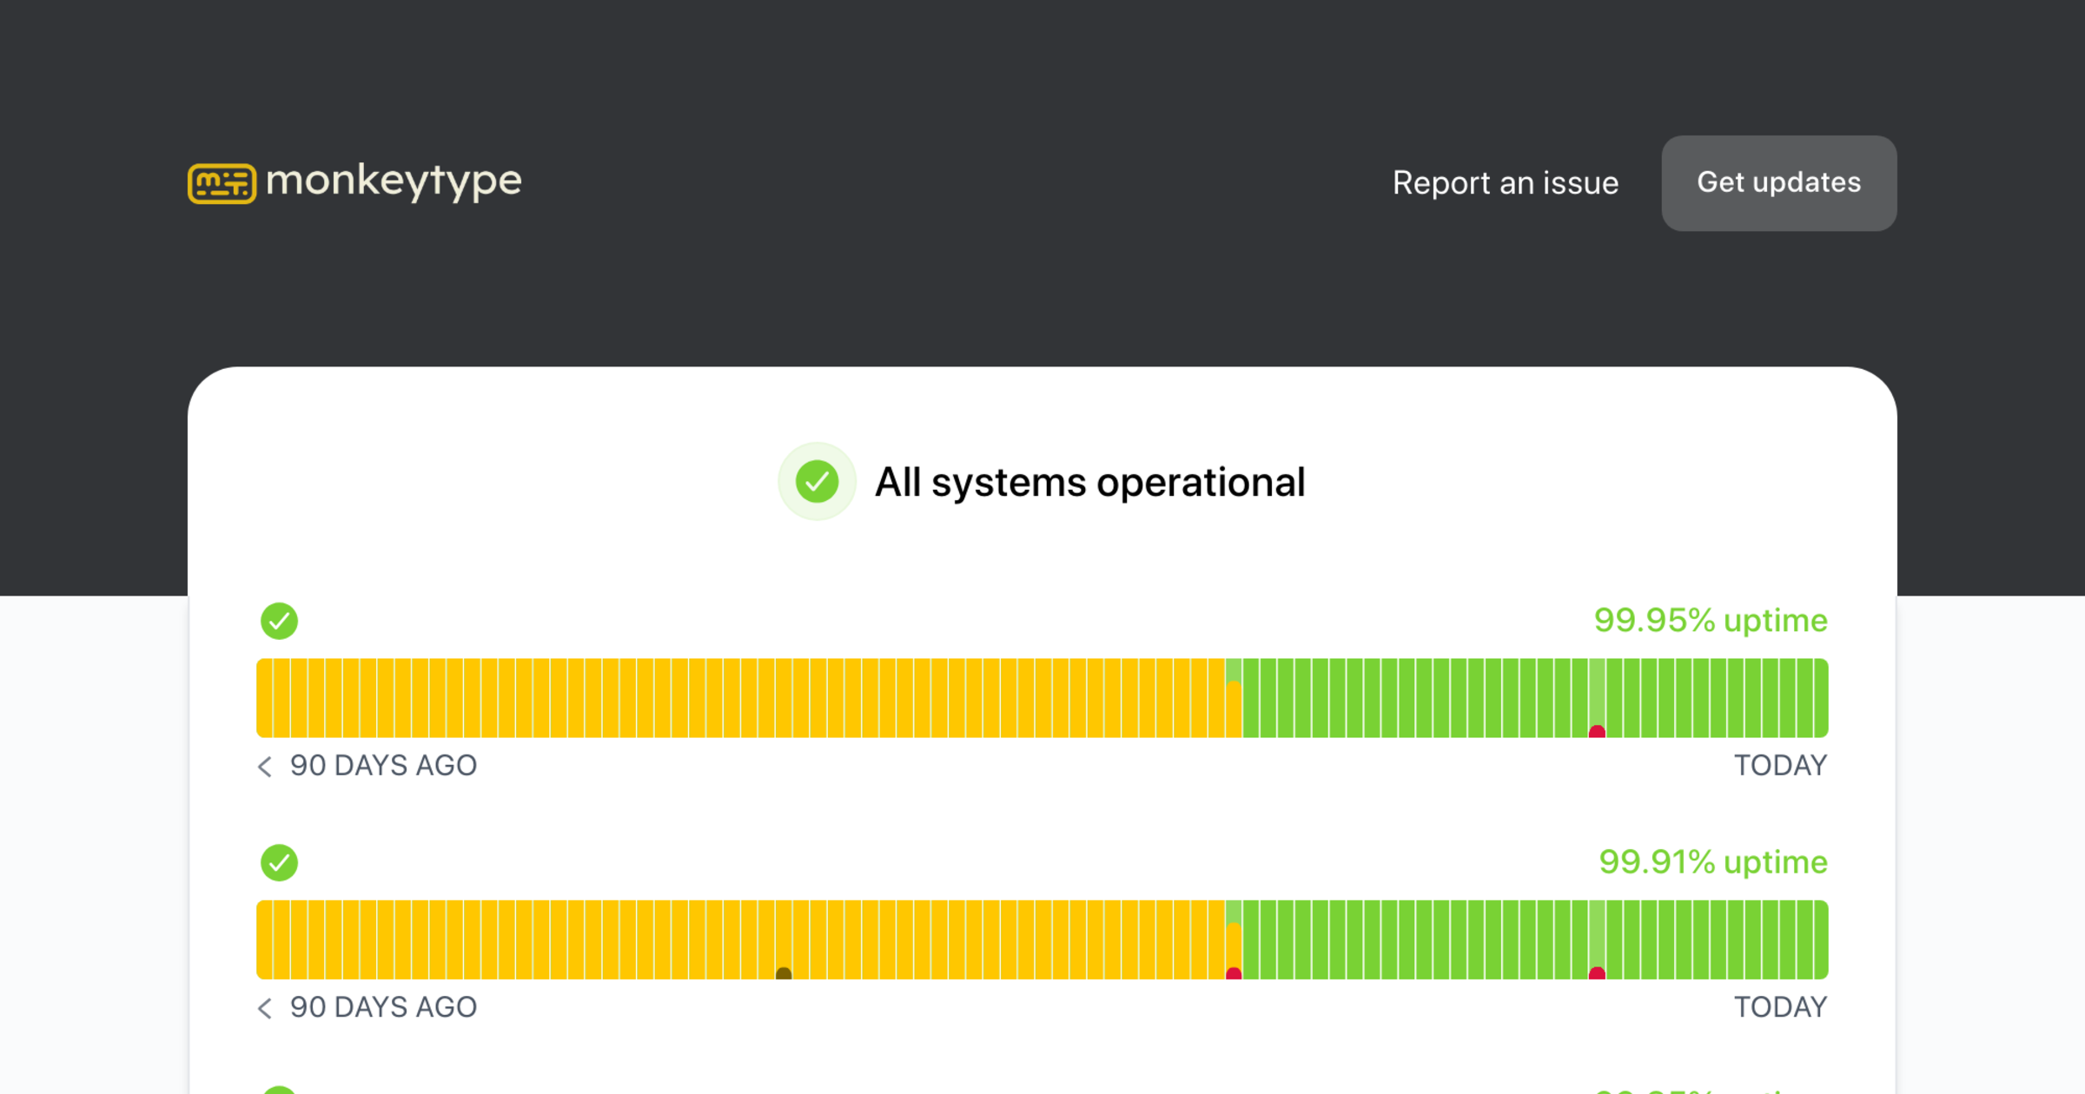Click the status check icon above 99.95% uptime bar
This screenshot has width=2085, height=1094.
pos(279,621)
